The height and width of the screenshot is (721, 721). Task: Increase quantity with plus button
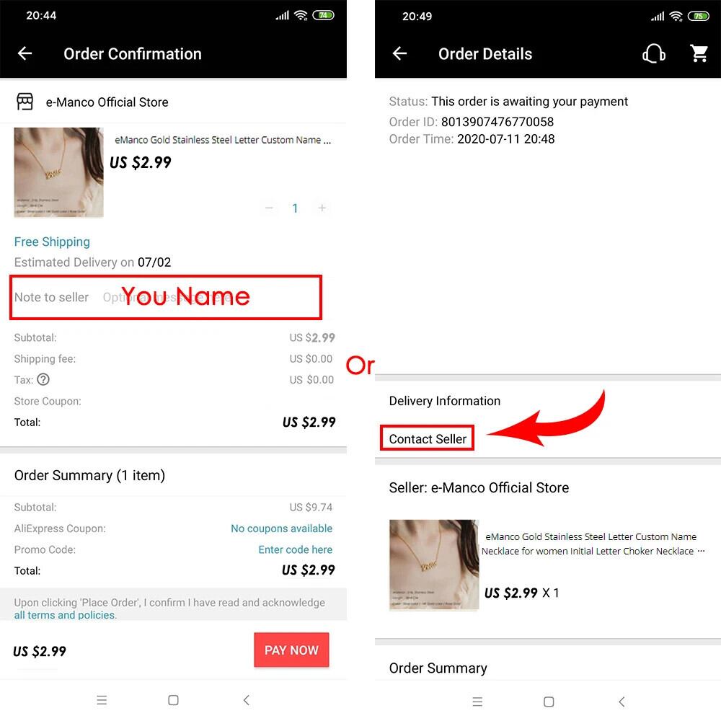322,208
